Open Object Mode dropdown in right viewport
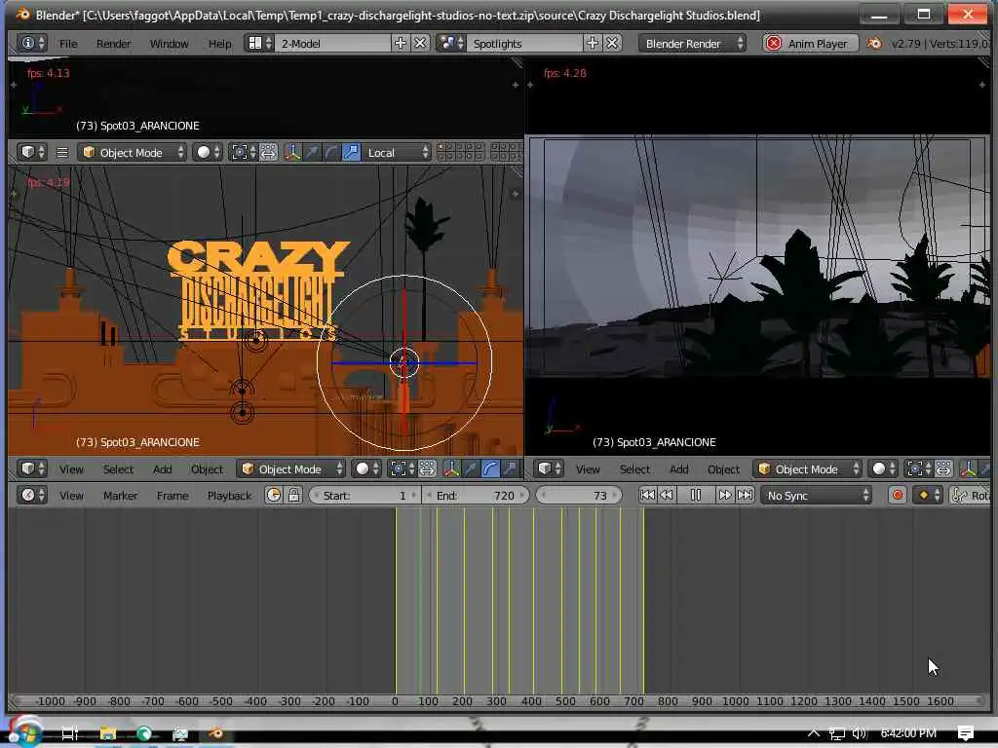 click(x=808, y=469)
